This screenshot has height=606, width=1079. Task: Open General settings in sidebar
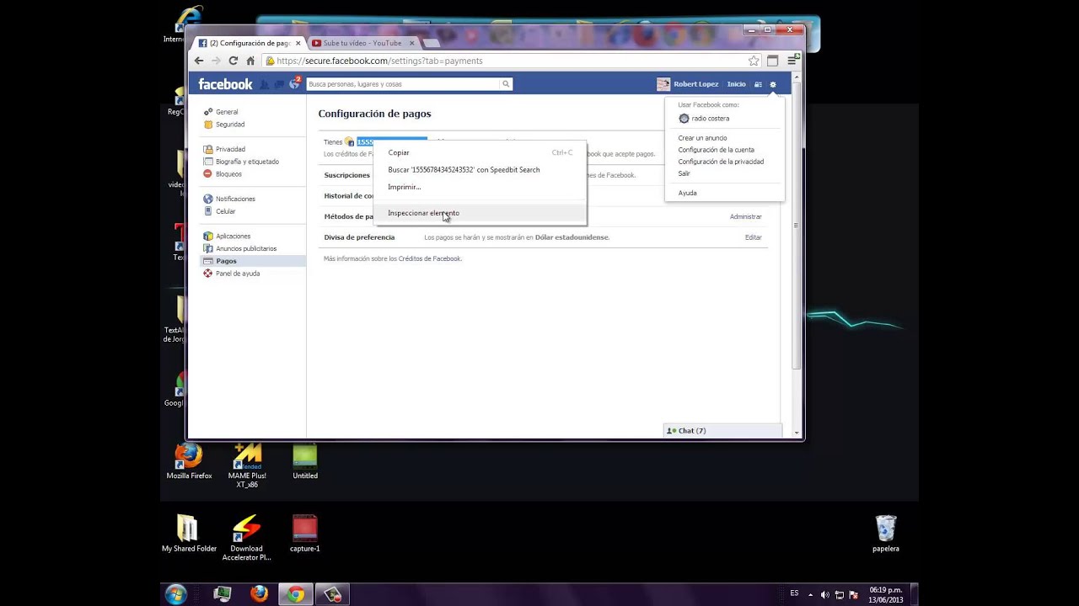point(227,112)
